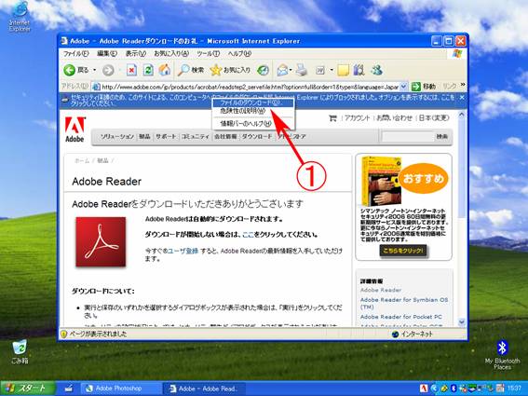Open the Mail button dropdown arrow
This screenshot has height=396, width=528.
291,70
